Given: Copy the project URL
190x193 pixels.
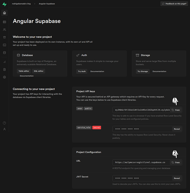Looking at the screenshot, I should (176, 162).
